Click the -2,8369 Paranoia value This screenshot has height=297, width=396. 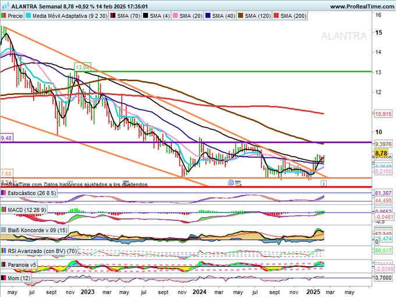(384, 268)
